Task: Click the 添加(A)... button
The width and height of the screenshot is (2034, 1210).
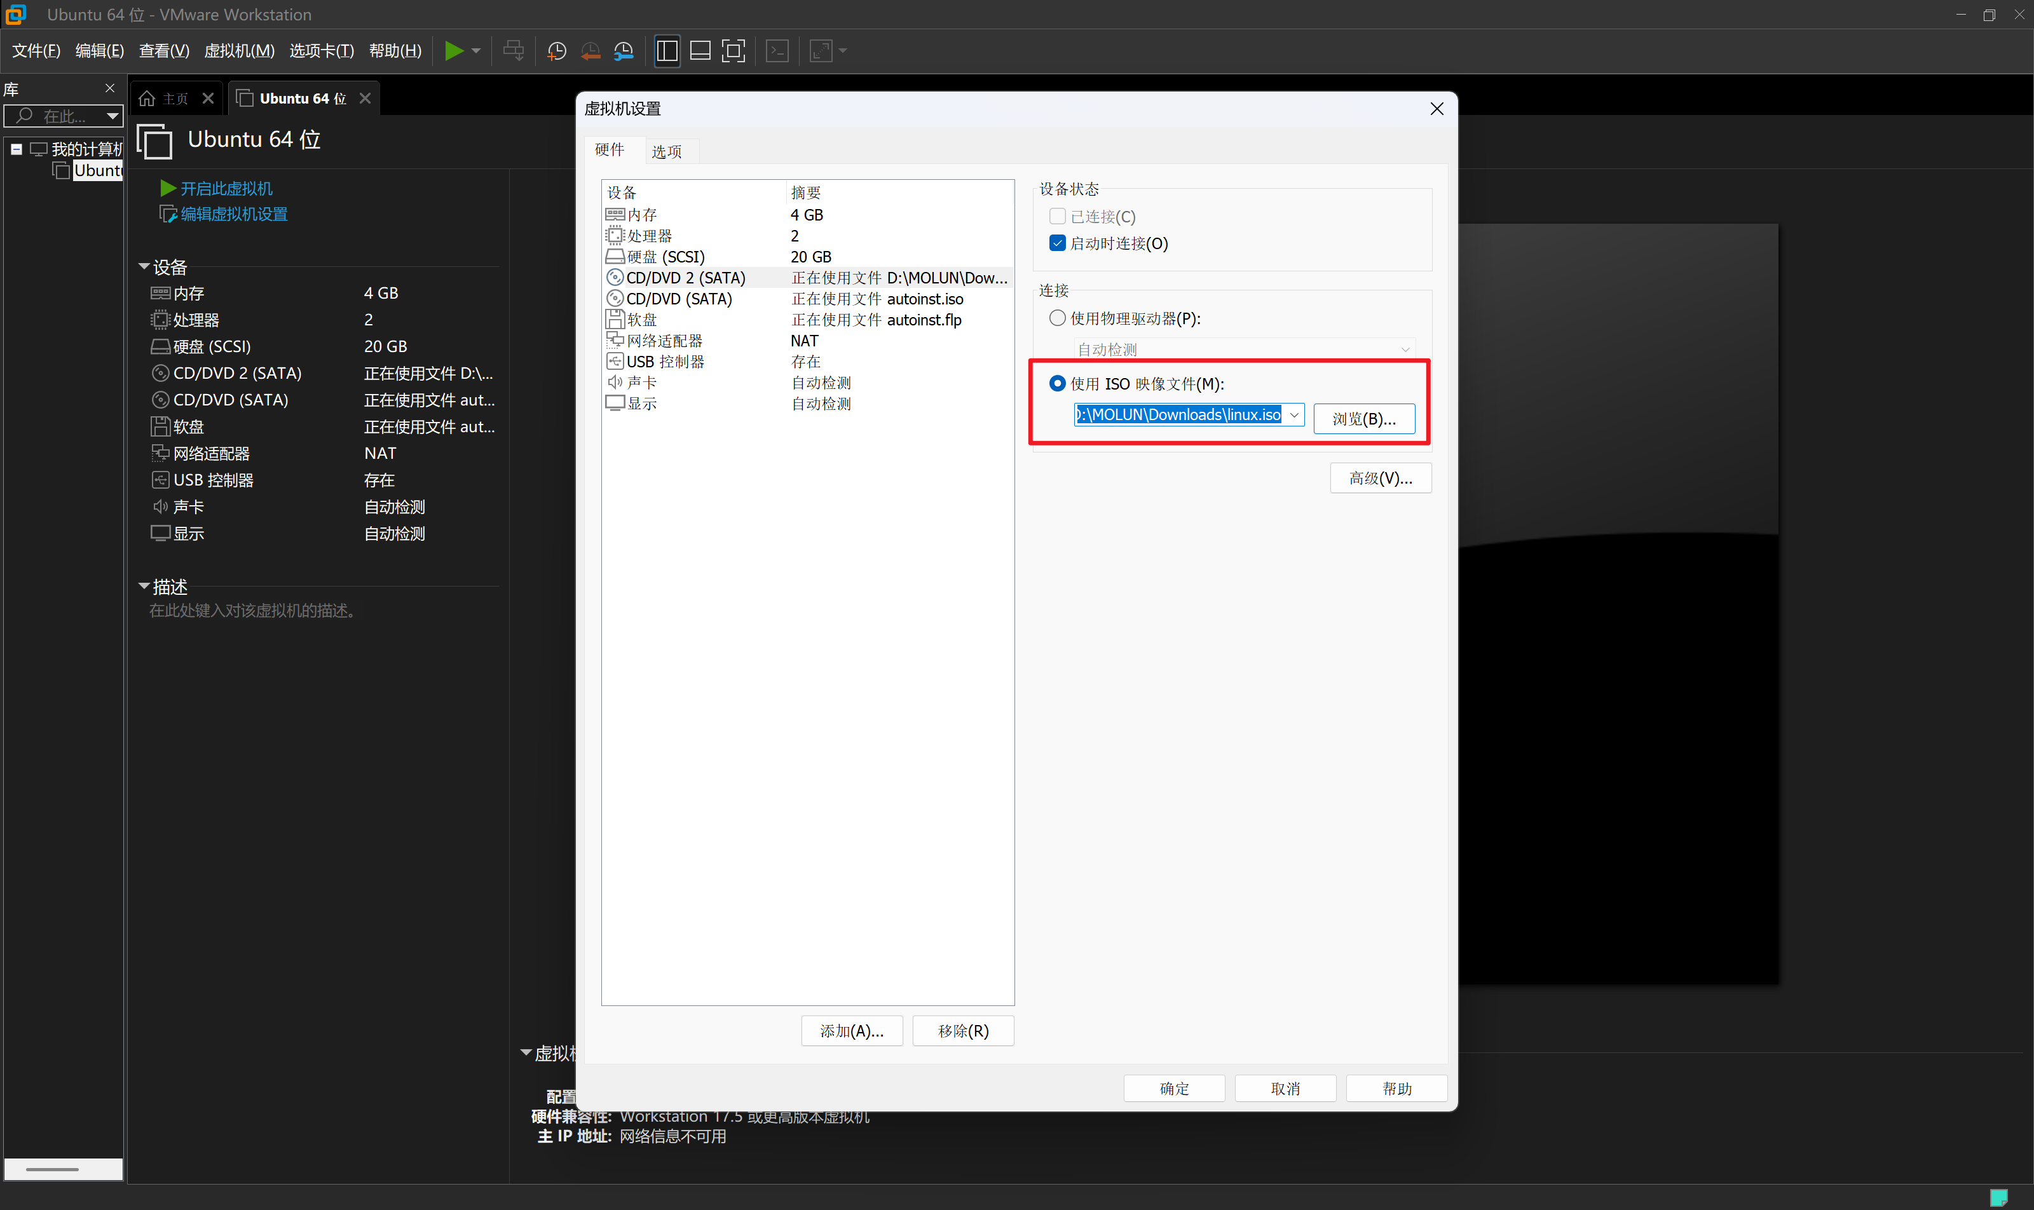Action: 852,1031
